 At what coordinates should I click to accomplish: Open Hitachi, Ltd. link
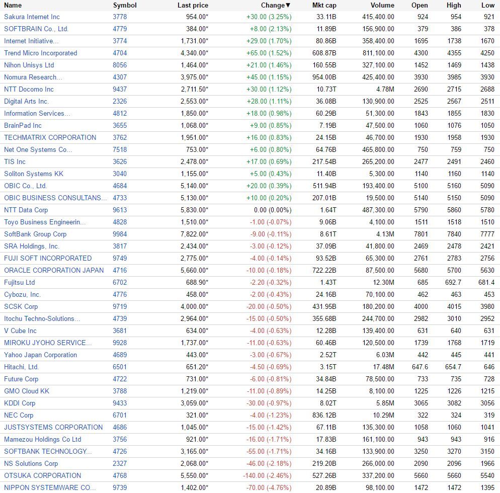point(21,368)
